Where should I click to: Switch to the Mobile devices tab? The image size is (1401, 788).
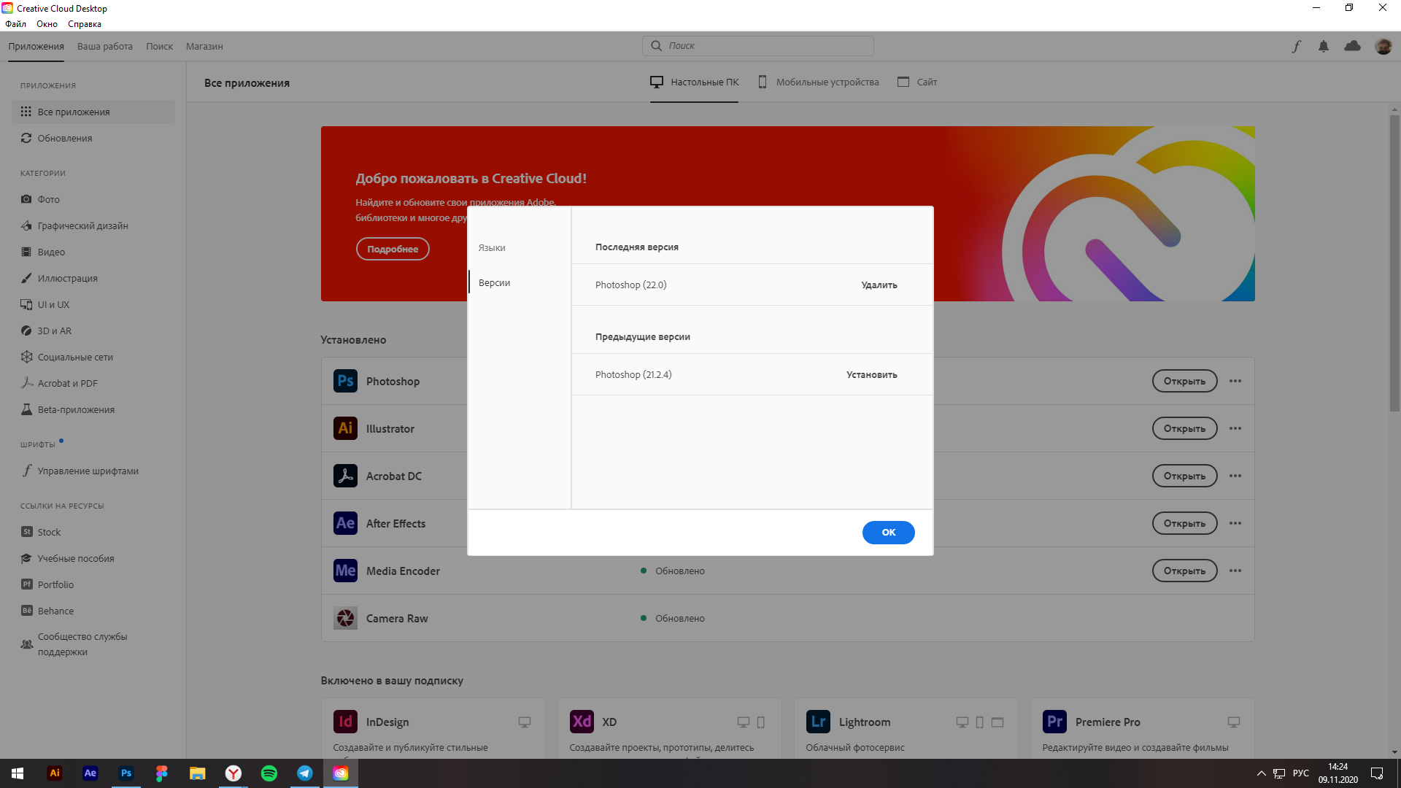(818, 82)
